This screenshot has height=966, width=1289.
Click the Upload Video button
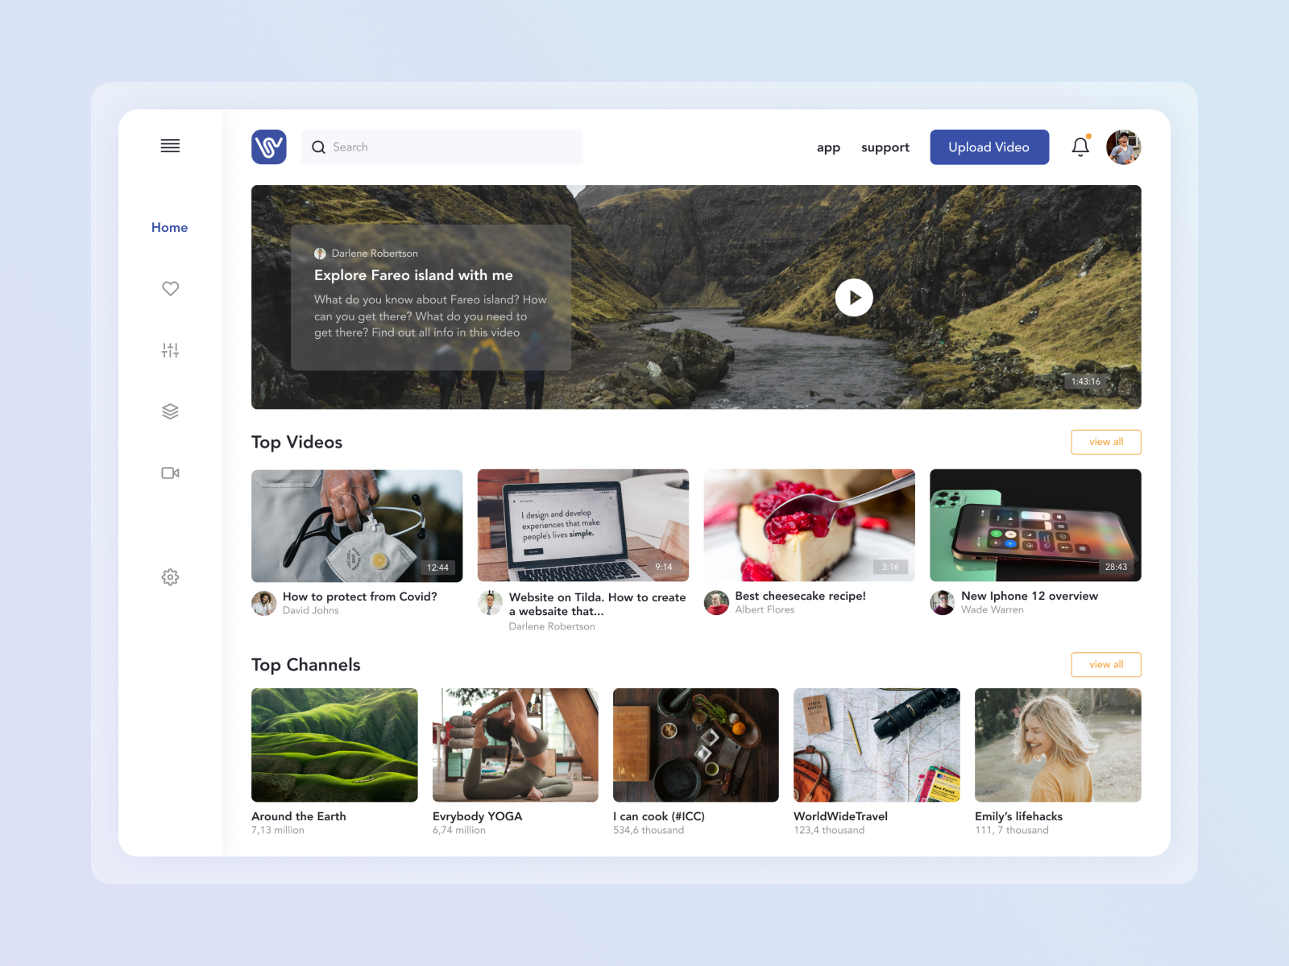click(x=989, y=147)
